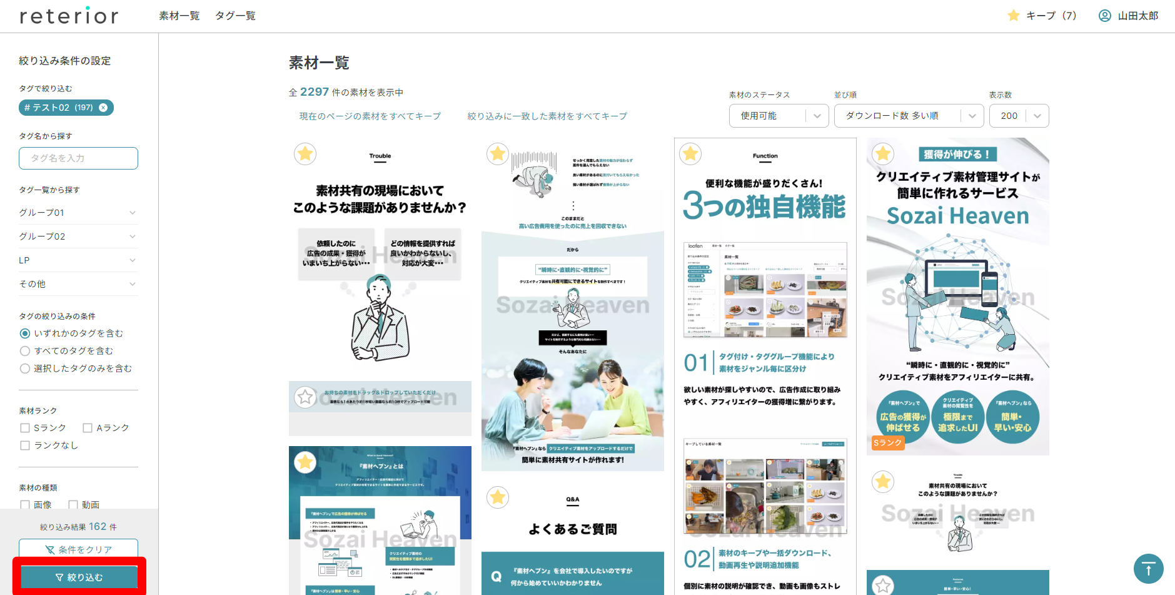
Task: Open the 表示数 dropdown showing 200
Action: (x=1019, y=116)
